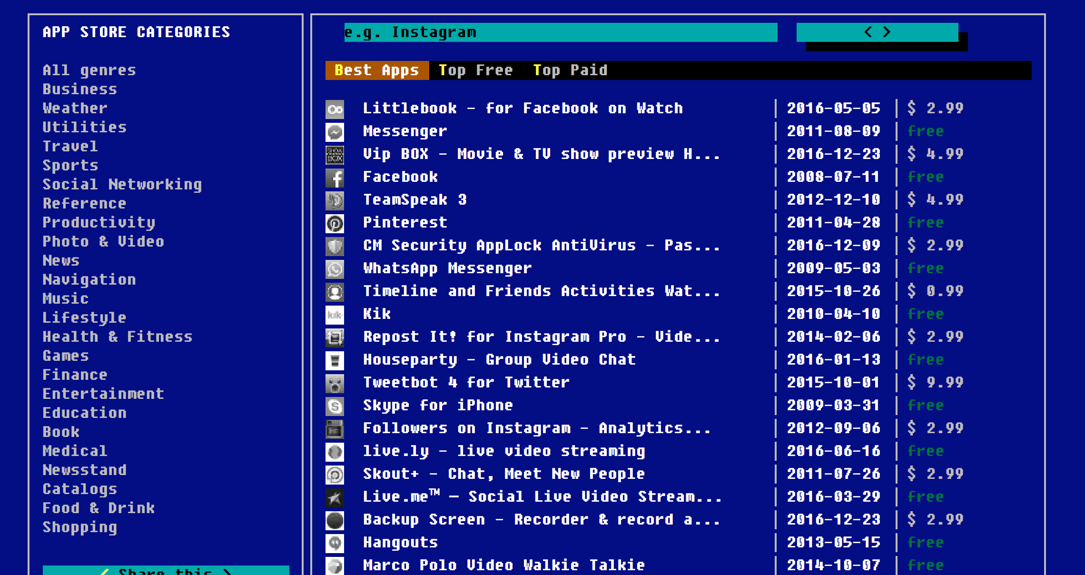Click the Skype for iPhone icon

click(335, 406)
